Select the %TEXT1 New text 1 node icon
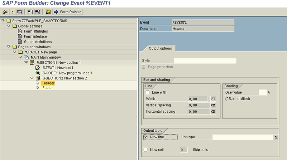The width and height of the screenshot is (287, 160). tap(38, 68)
